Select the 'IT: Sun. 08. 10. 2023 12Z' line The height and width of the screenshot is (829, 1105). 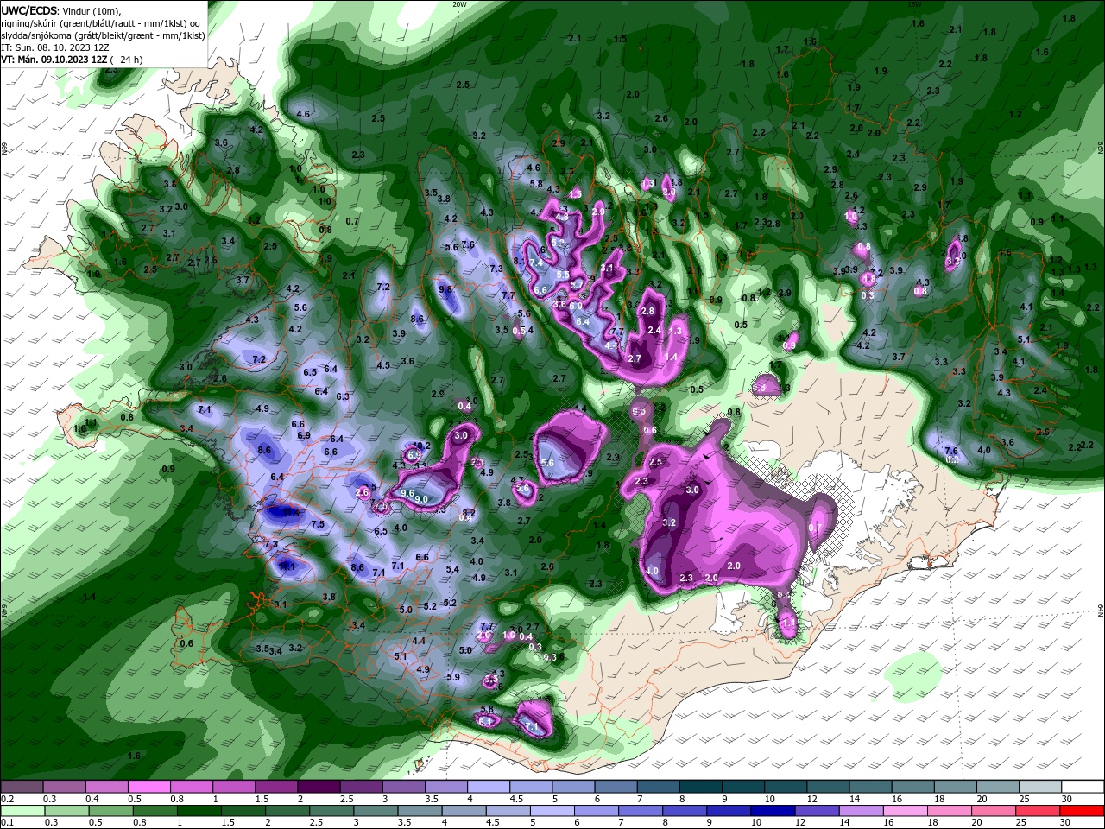pos(54,47)
